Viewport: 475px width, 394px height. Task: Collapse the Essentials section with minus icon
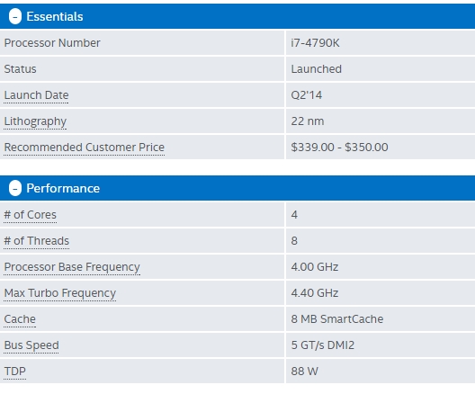[15, 16]
